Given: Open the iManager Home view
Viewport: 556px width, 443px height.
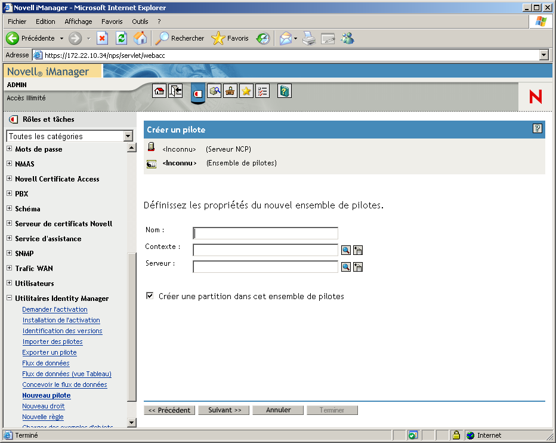Looking at the screenshot, I should [160, 91].
